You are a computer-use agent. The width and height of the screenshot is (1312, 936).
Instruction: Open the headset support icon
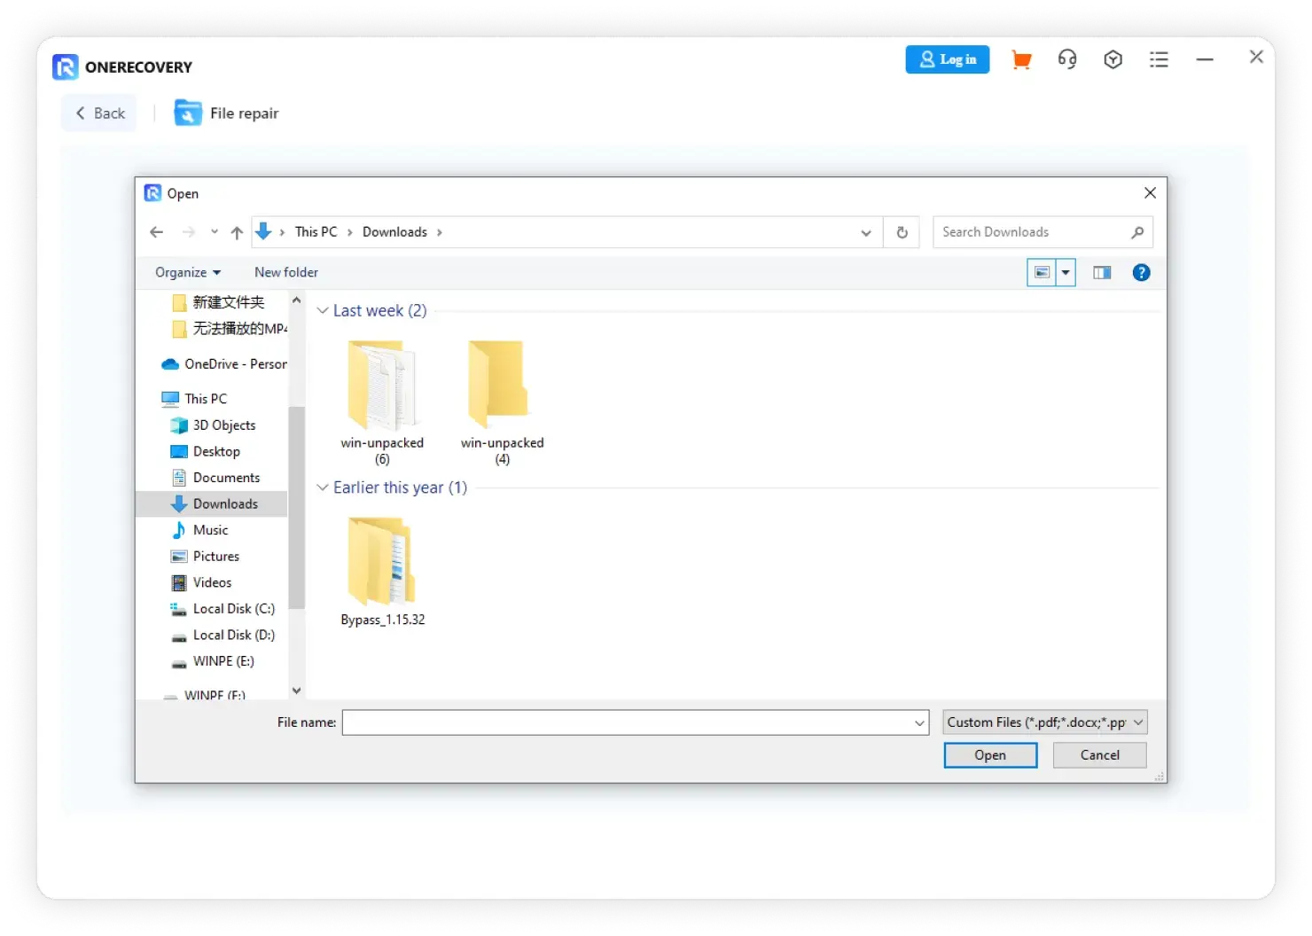[1067, 59]
